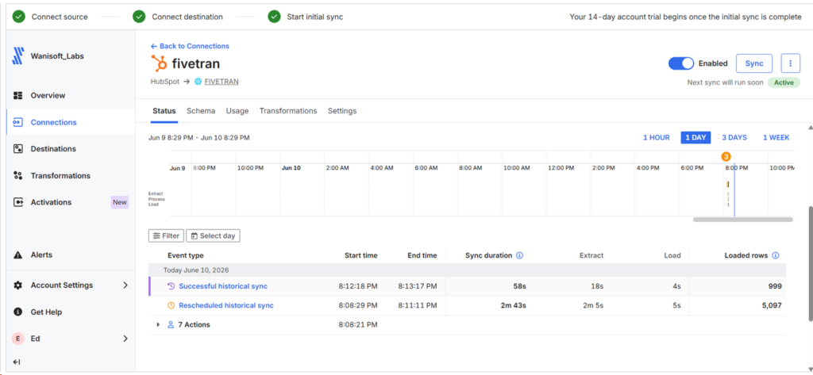Expand the 7 Actions row
813x375 pixels.
[158, 325]
